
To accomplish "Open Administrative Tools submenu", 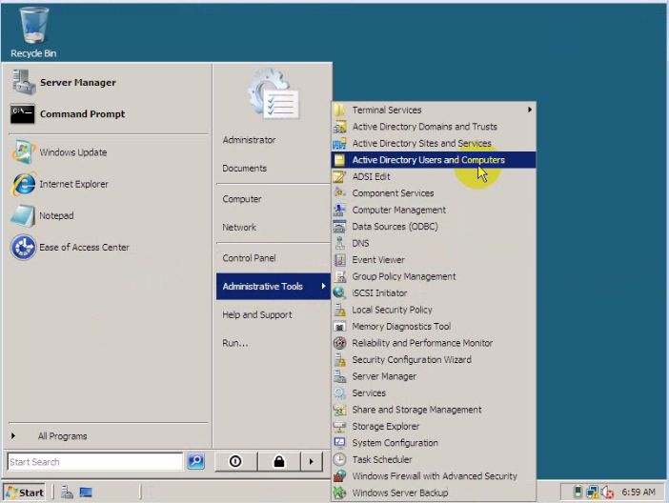I will pyautogui.click(x=274, y=286).
